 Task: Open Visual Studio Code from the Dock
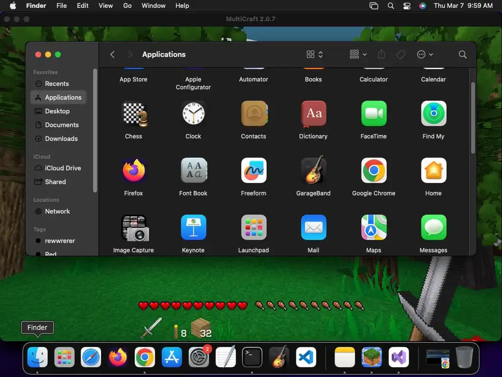coord(306,357)
